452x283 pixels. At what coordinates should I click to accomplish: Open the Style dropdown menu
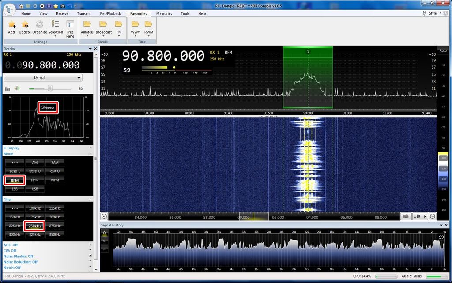(x=435, y=13)
